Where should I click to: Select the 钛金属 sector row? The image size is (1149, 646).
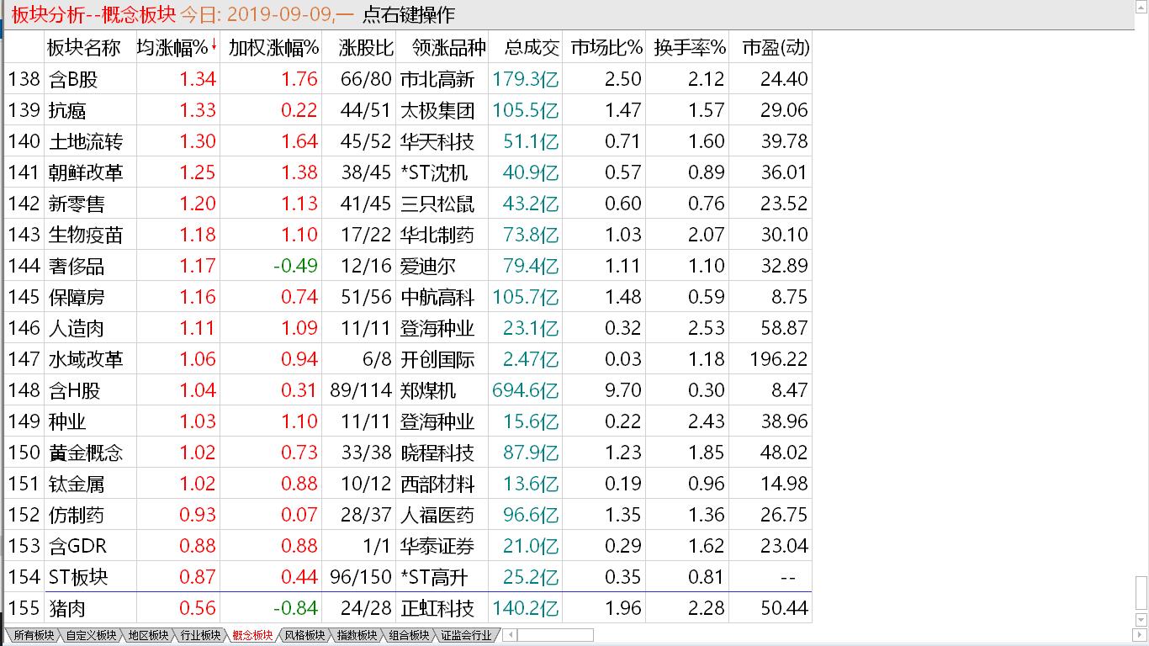point(408,484)
